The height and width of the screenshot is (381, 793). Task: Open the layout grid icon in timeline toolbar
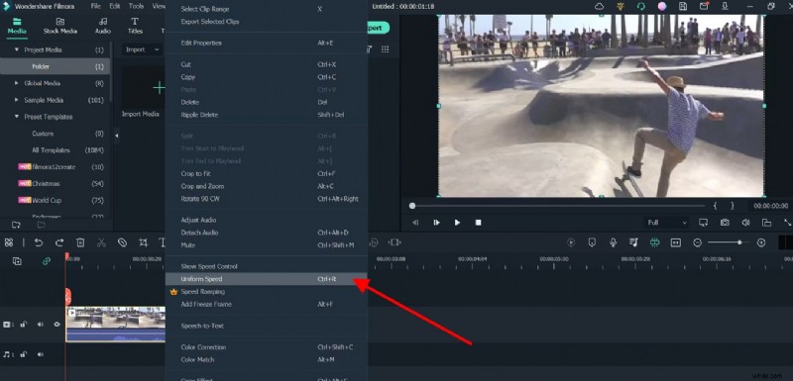point(9,242)
